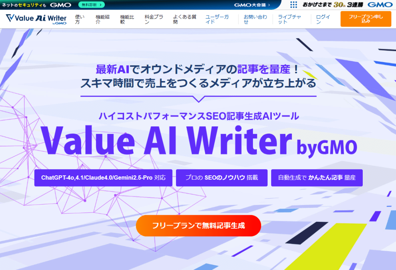The width and height of the screenshot is (396, 270).
Task: Click the ChatGPT-4o,4.1/Claude4.0/Gemini2.5-Pro 対応 badge
Action: pos(103,178)
